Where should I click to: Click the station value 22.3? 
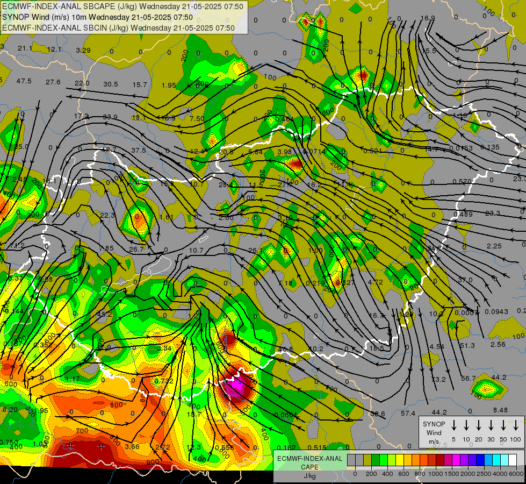[x=107, y=215]
